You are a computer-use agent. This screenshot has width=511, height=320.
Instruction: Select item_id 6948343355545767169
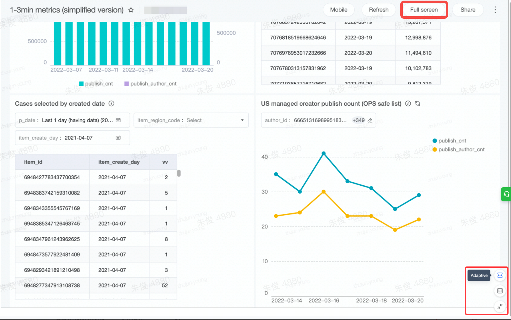52,208
